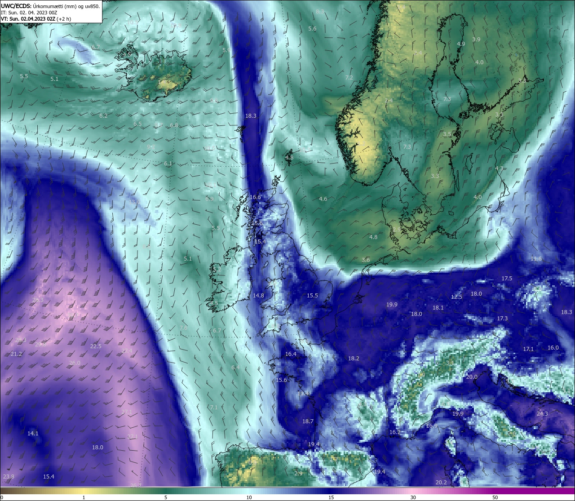Click the 5.6 value in the Norwegian Sea
575x501 pixels.
(x=312, y=29)
